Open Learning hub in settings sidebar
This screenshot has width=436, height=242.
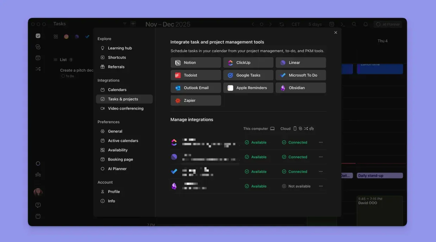[124, 48]
